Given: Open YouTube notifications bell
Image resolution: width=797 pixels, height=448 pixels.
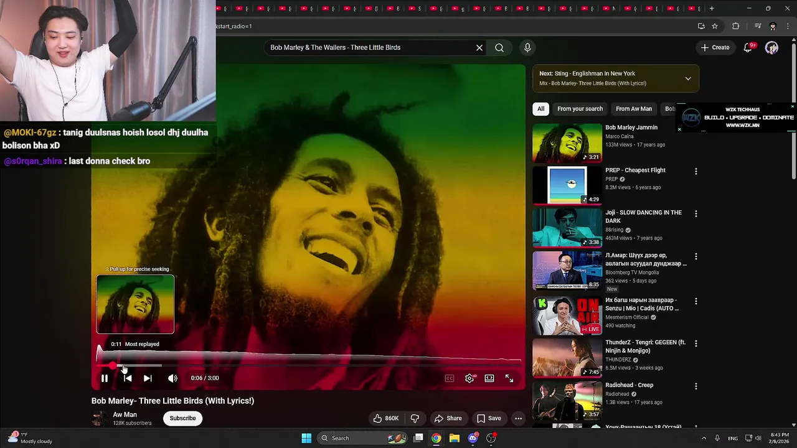Looking at the screenshot, I should [x=748, y=48].
